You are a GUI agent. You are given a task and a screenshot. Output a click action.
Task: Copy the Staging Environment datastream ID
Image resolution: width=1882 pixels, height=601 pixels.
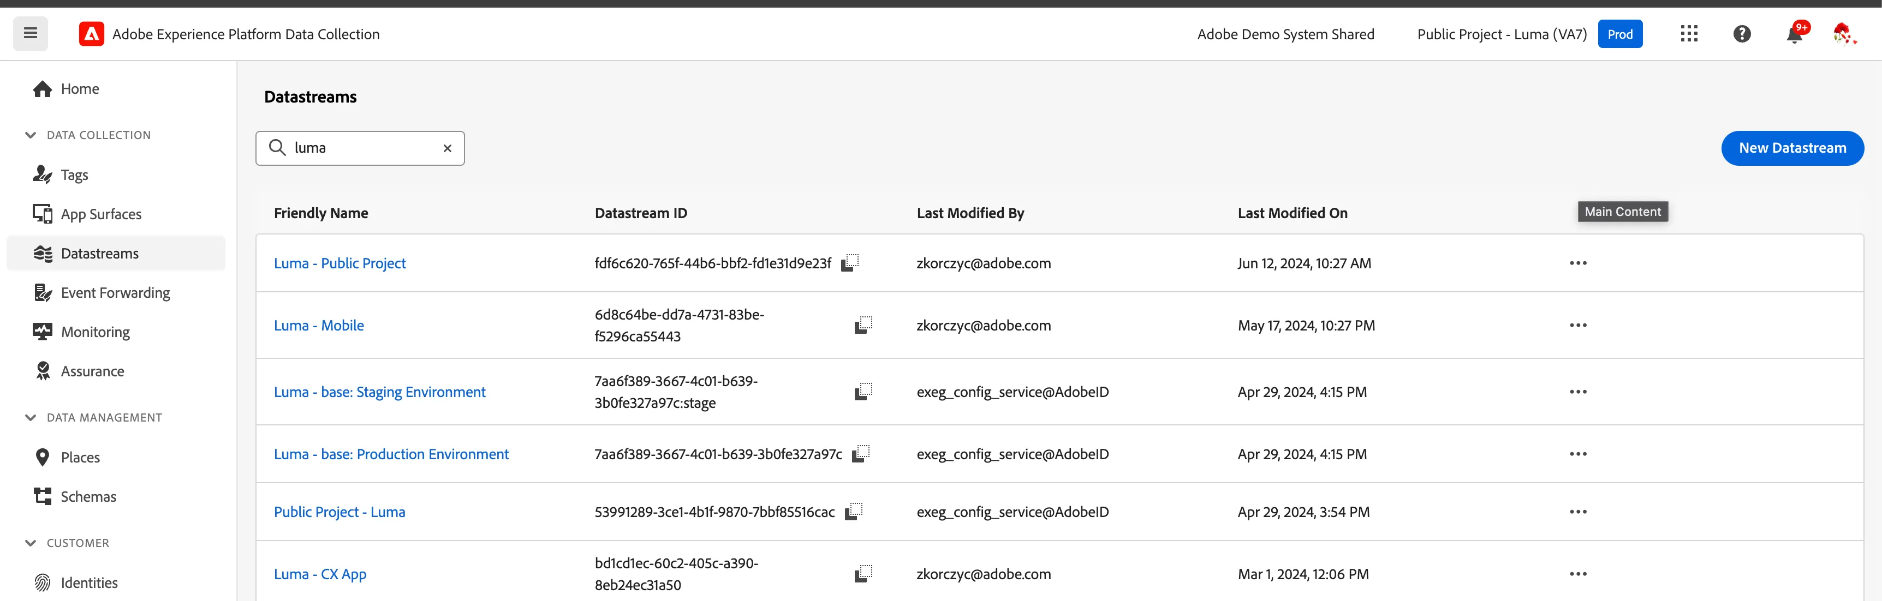(x=863, y=392)
